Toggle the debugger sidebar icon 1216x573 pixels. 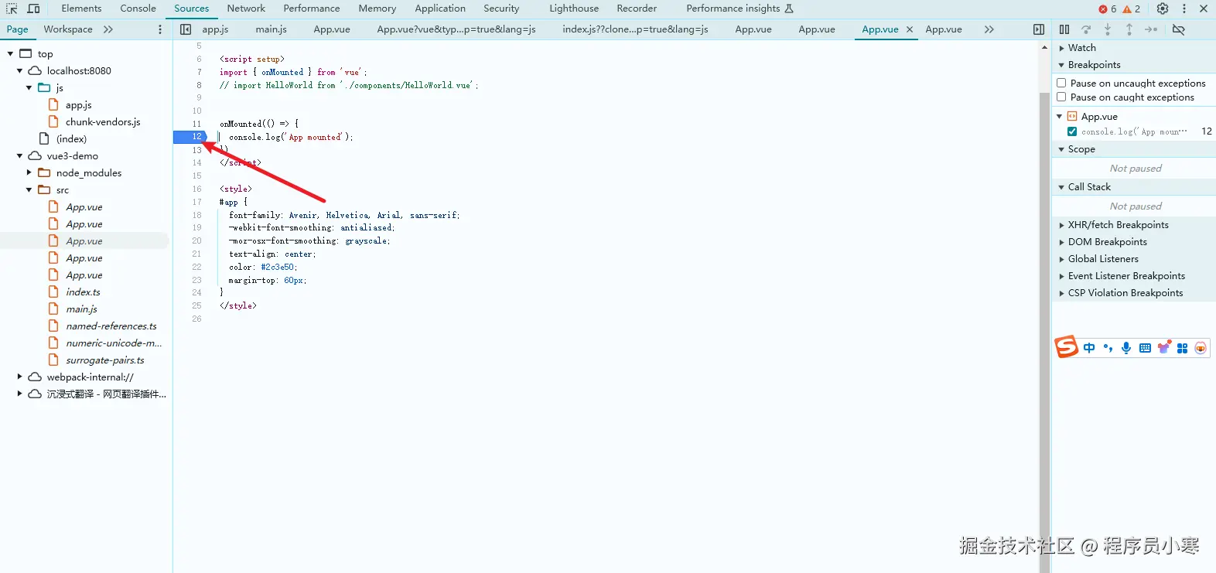coord(1039,29)
